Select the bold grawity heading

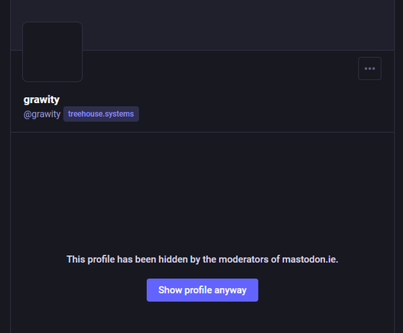[41, 99]
